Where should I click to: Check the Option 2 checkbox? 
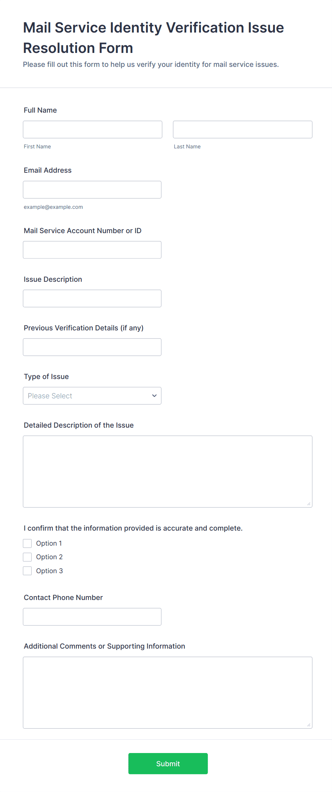[27, 557]
